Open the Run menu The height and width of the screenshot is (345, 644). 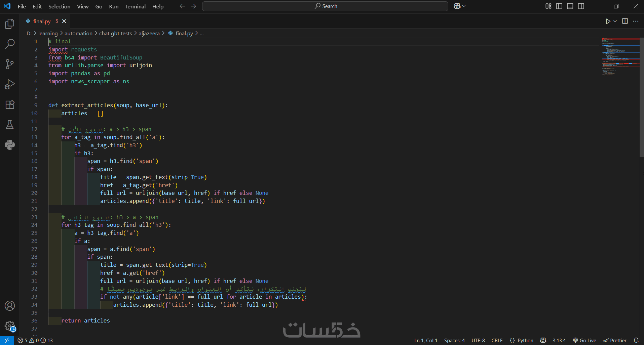114,6
